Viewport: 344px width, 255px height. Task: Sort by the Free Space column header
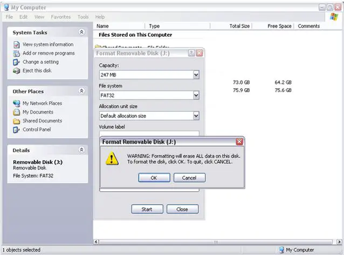273,26
